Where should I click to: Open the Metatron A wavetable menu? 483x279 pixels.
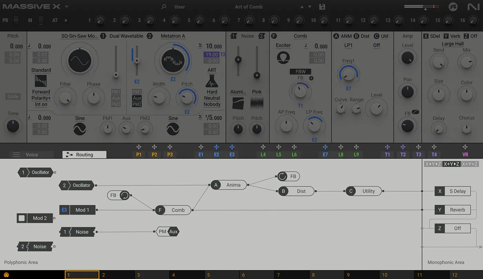point(173,36)
